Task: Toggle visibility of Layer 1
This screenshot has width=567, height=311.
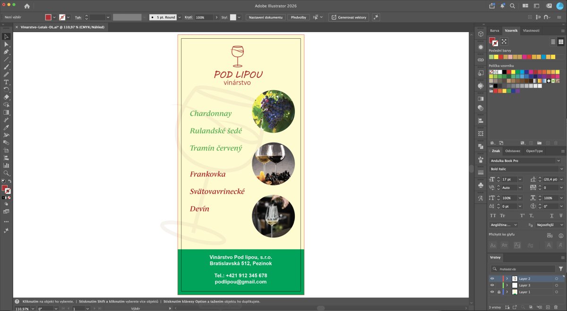Action: click(x=492, y=292)
